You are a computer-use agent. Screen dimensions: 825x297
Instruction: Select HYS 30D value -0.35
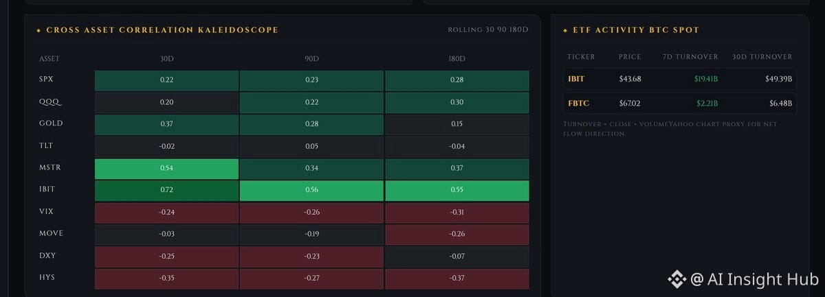pyautogui.click(x=167, y=278)
